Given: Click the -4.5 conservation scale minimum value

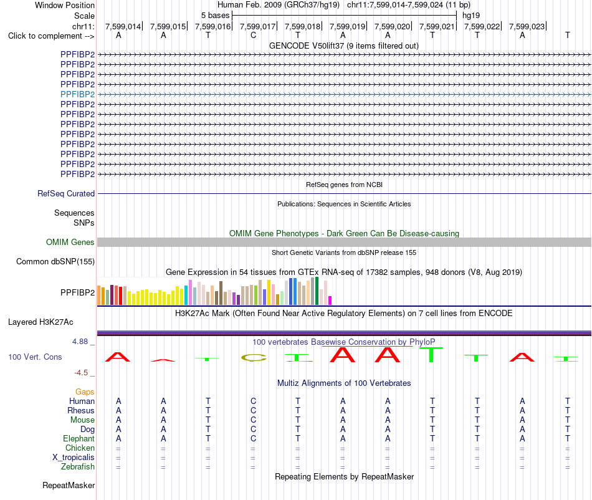Looking at the screenshot, I should click(x=81, y=373).
